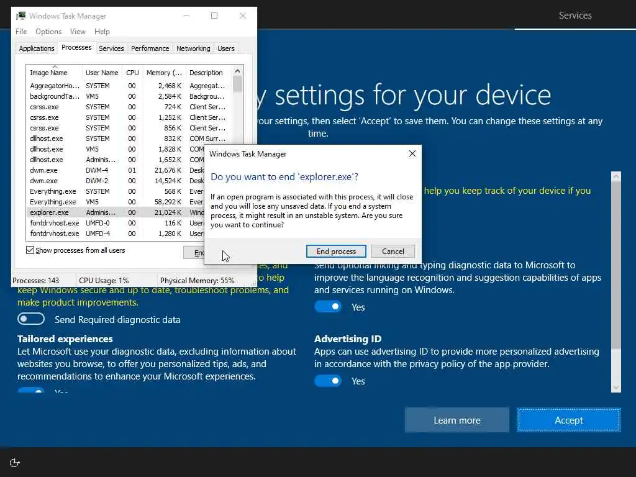Click the privacy settings scroll-down arrow
Viewport: 636px width, 477px height.
(x=616, y=388)
